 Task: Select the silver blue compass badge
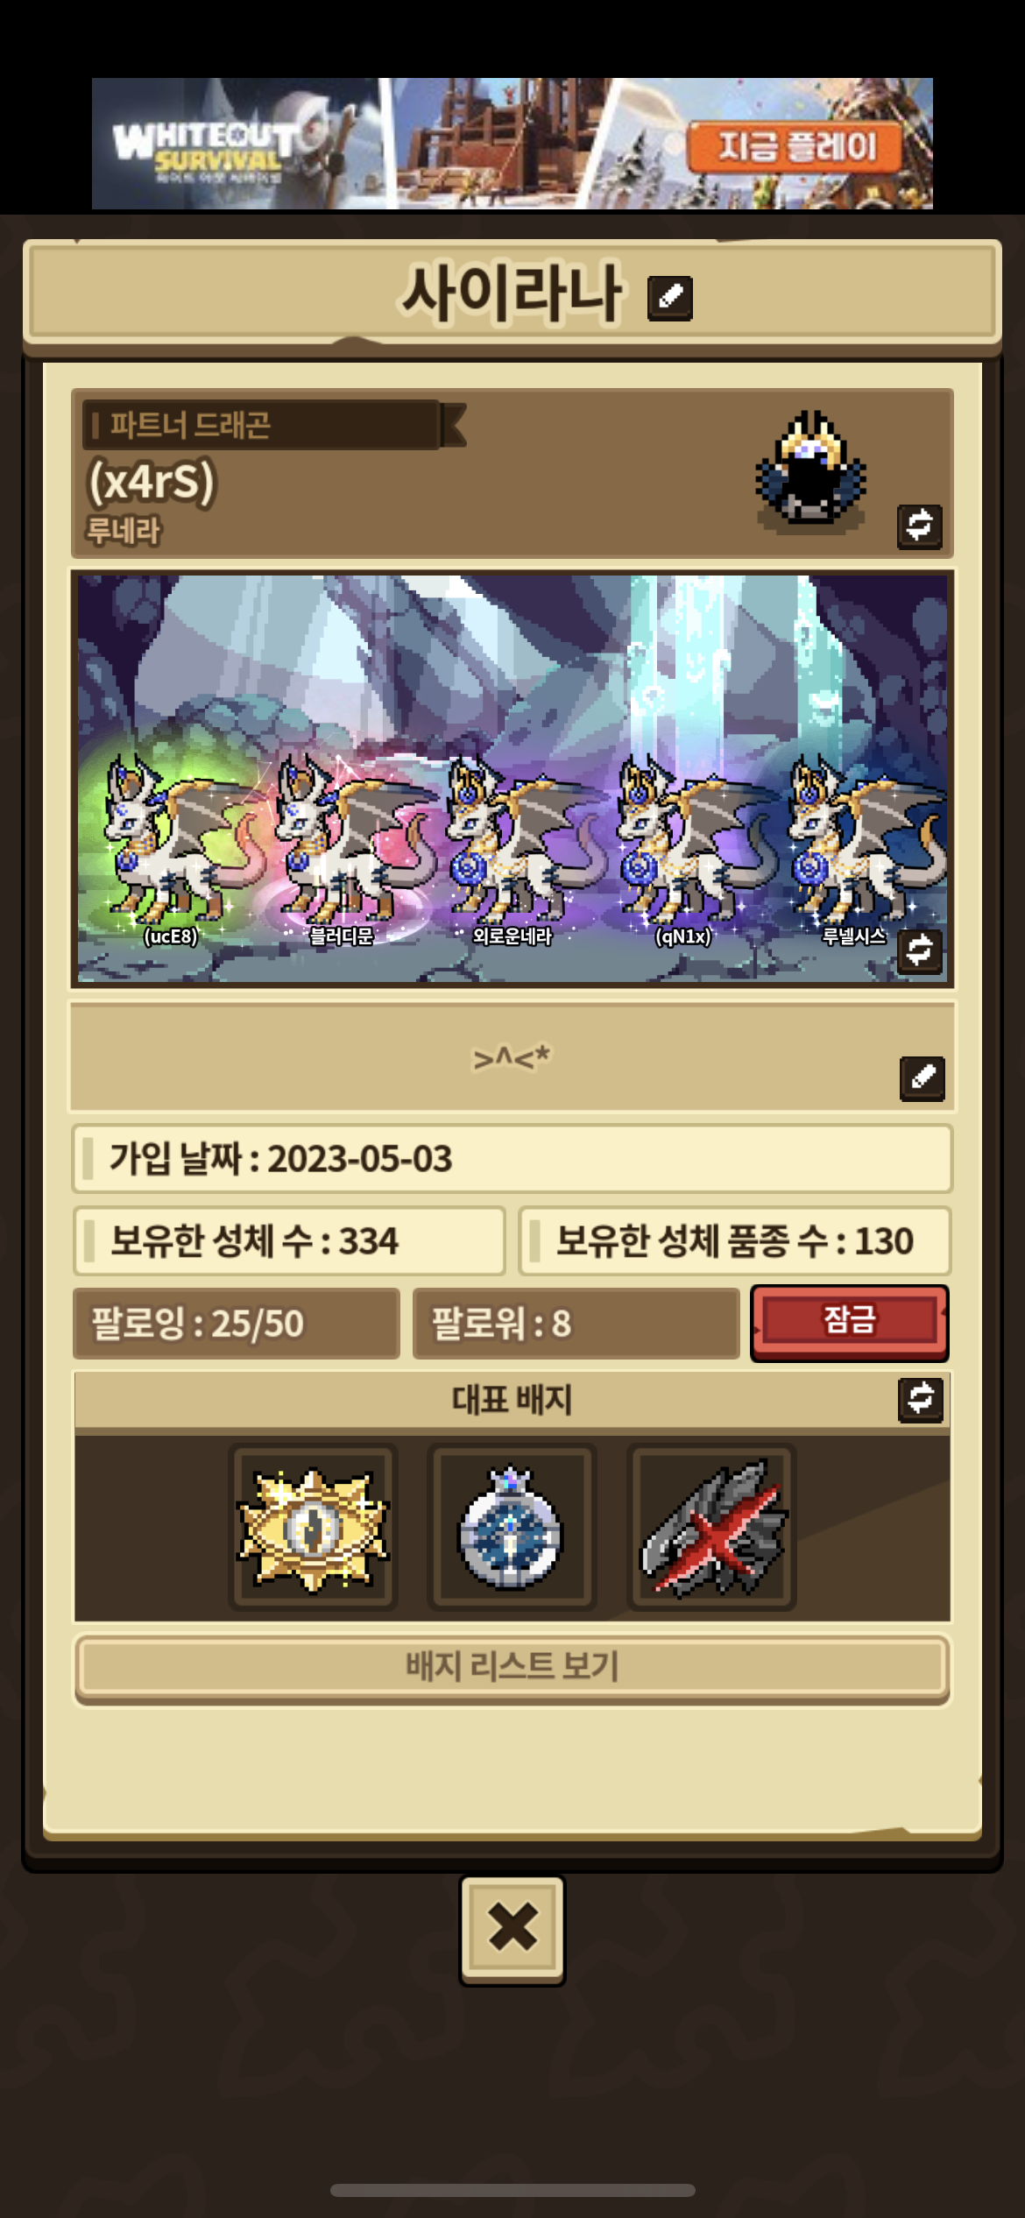(512, 1528)
